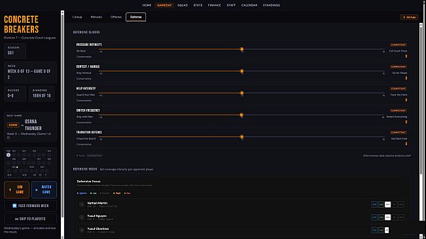Viewport: 426px width, 239px height.
Task: Toggle the Auto option below the sliders
Action: (x=80, y=155)
